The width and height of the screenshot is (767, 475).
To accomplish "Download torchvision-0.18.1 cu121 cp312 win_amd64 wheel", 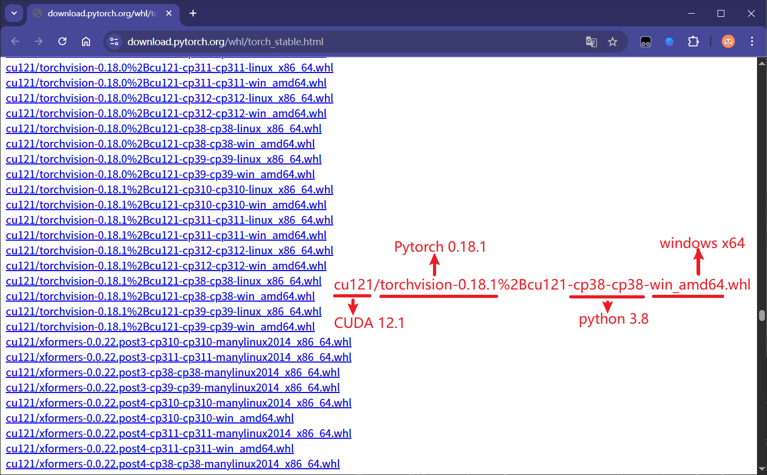I will 166,266.
